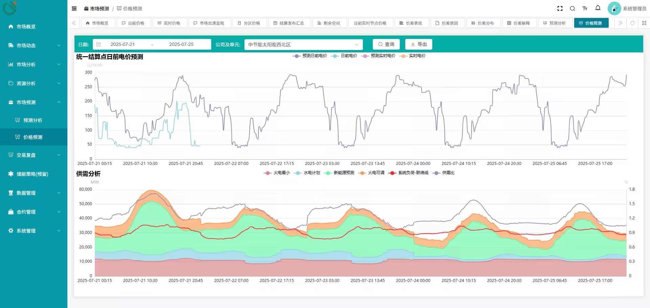Open the search magnifier icon
The image size is (650, 308).
click(572, 9)
